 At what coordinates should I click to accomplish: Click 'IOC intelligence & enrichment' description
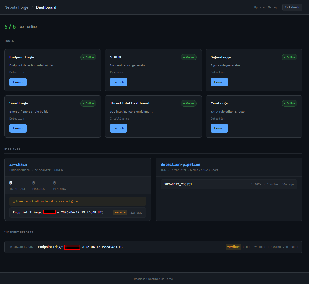pyautogui.click(x=131, y=112)
